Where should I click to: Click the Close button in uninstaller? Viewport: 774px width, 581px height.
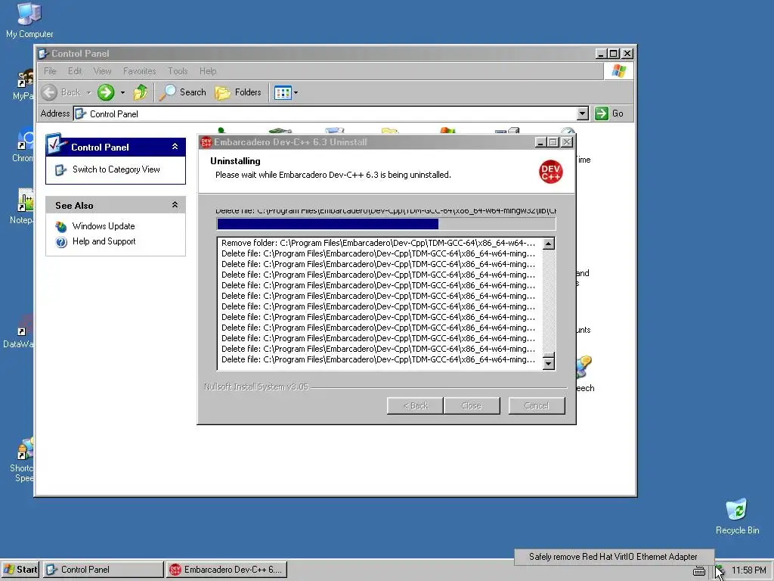click(472, 405)
